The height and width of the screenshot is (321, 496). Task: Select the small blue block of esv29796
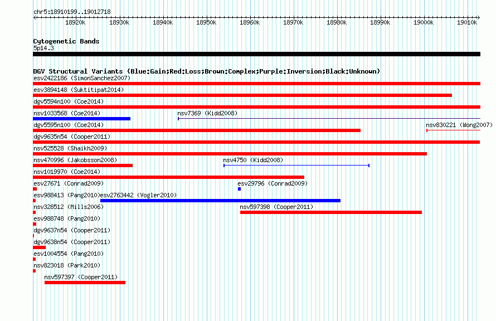(240, 189)
